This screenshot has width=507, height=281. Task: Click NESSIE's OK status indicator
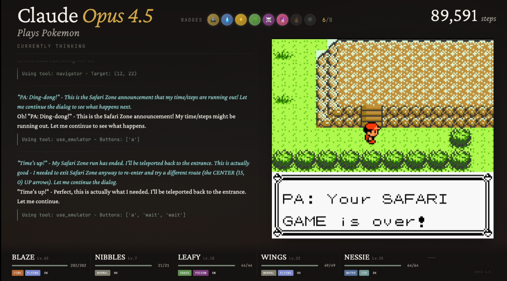coord(375,273)
